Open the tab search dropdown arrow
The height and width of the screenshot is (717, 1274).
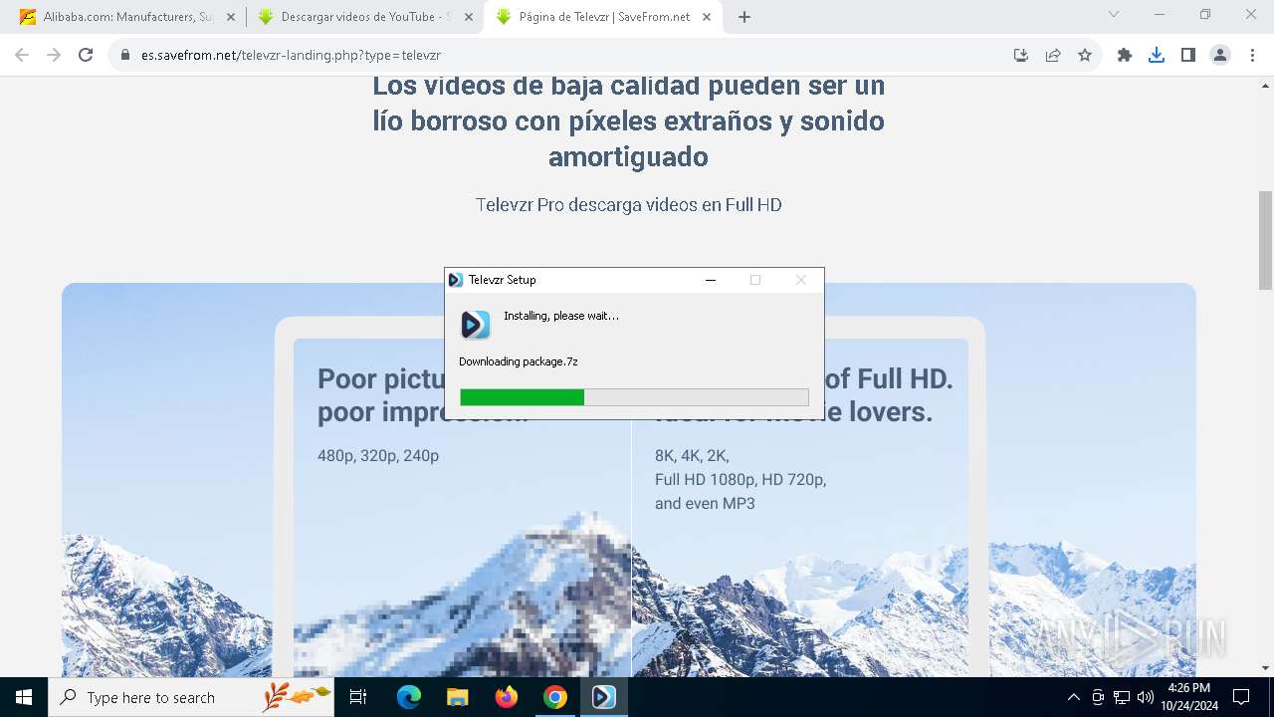[1114, 14]
